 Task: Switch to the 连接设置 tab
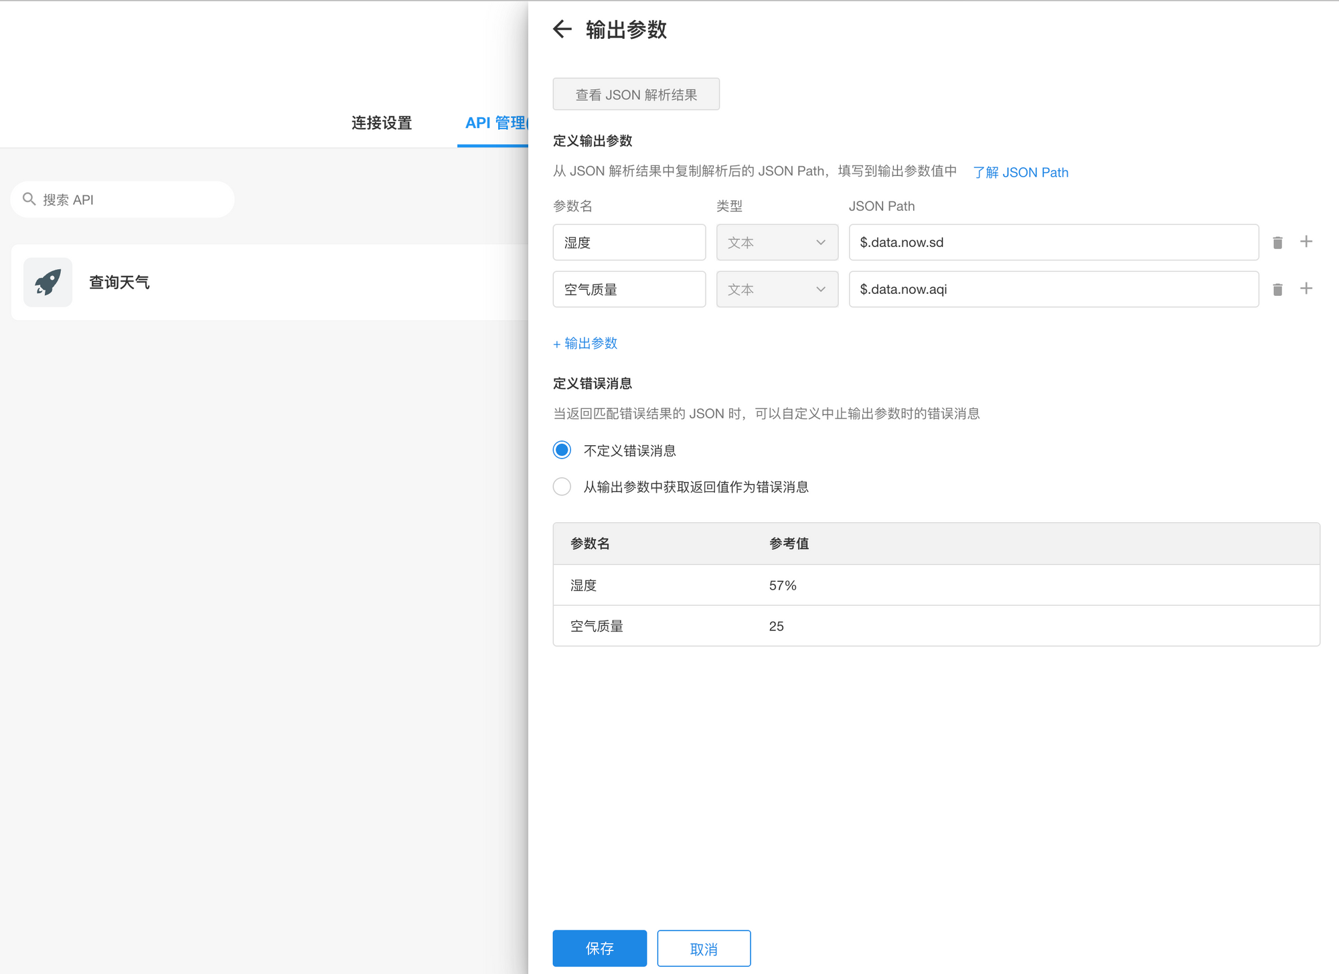[380, 123]
